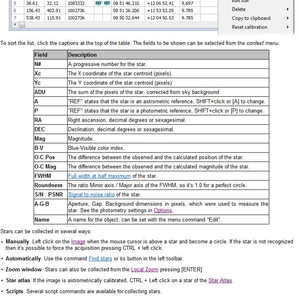Open the Star Atlas link

[220, 281]
